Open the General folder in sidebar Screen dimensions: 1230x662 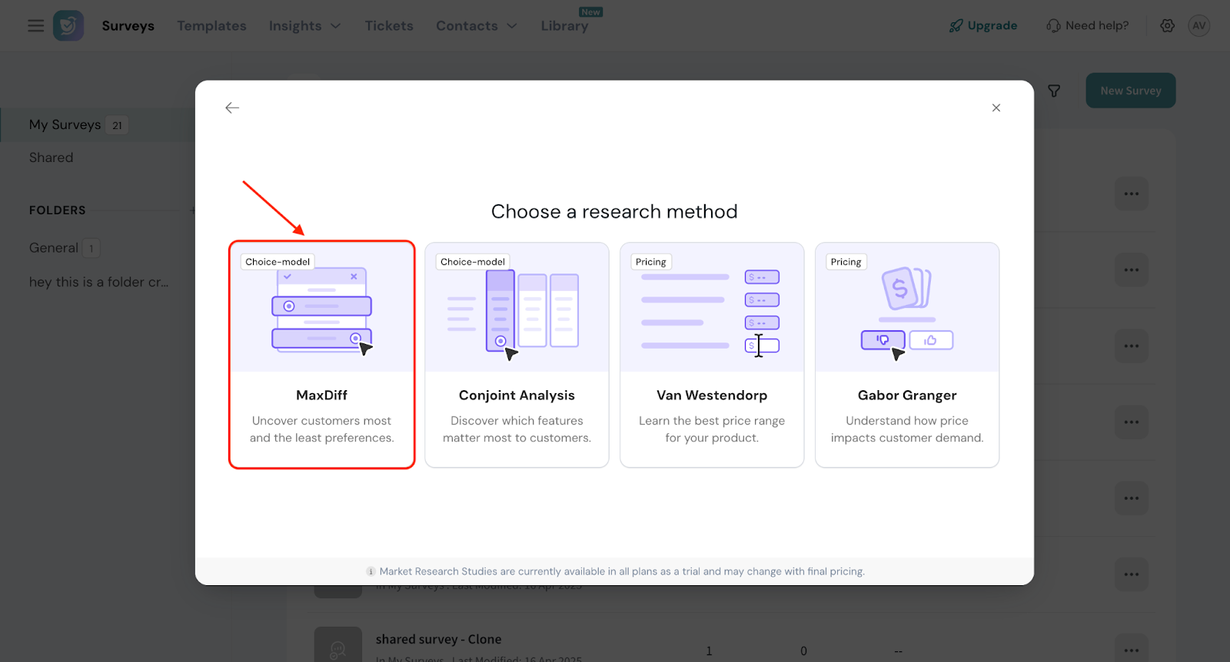pos(54,248)
